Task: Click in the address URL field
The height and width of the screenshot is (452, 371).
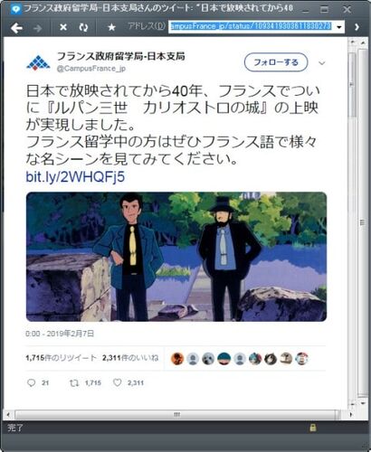Action: (x=252, y=27)
